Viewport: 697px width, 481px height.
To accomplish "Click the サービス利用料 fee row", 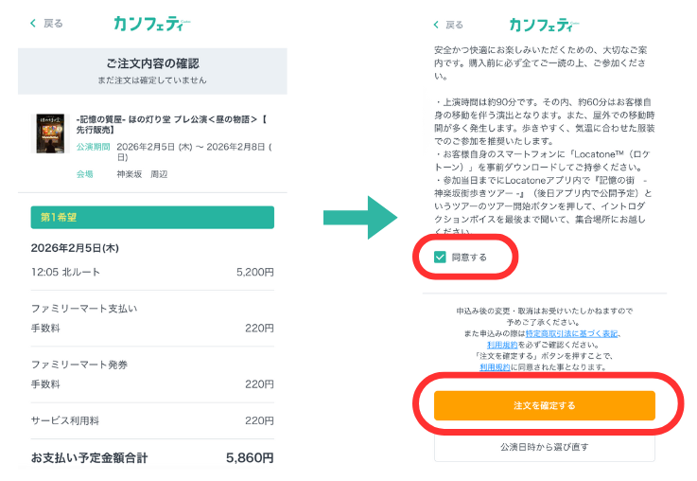I will pyautogui.click(x=151, y=420).
